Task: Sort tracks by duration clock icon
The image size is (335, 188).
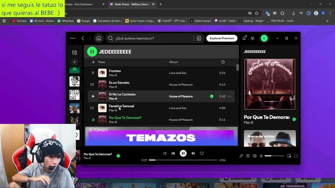Action: pos(223,62)
